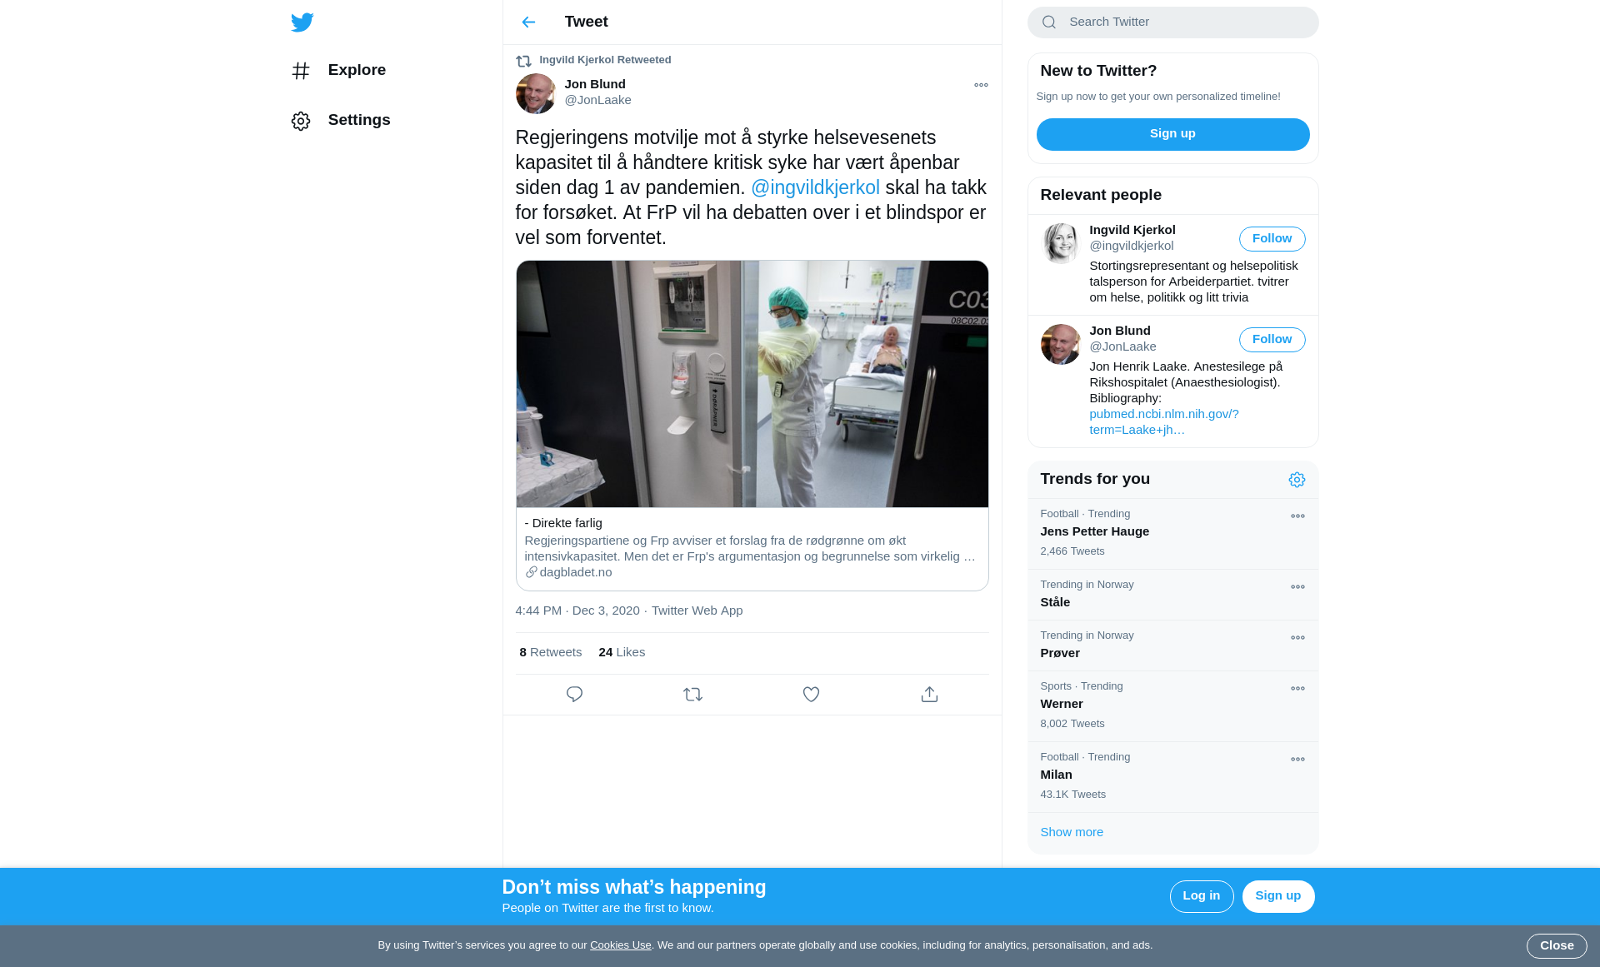Open the @ingvildkjerkol mention in tweet text

(x=815, y=187)
